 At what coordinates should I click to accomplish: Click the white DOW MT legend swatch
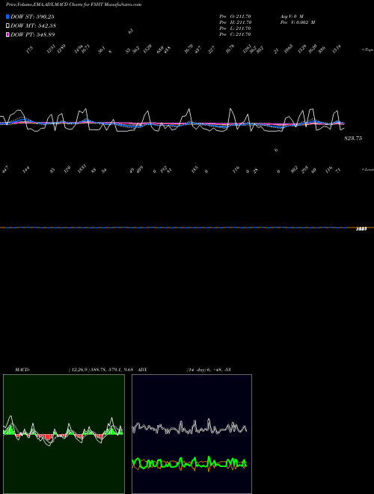point(7,25)
